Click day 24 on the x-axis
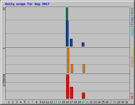The height and width of the screenshot is (105, 135). click(99, 102)
